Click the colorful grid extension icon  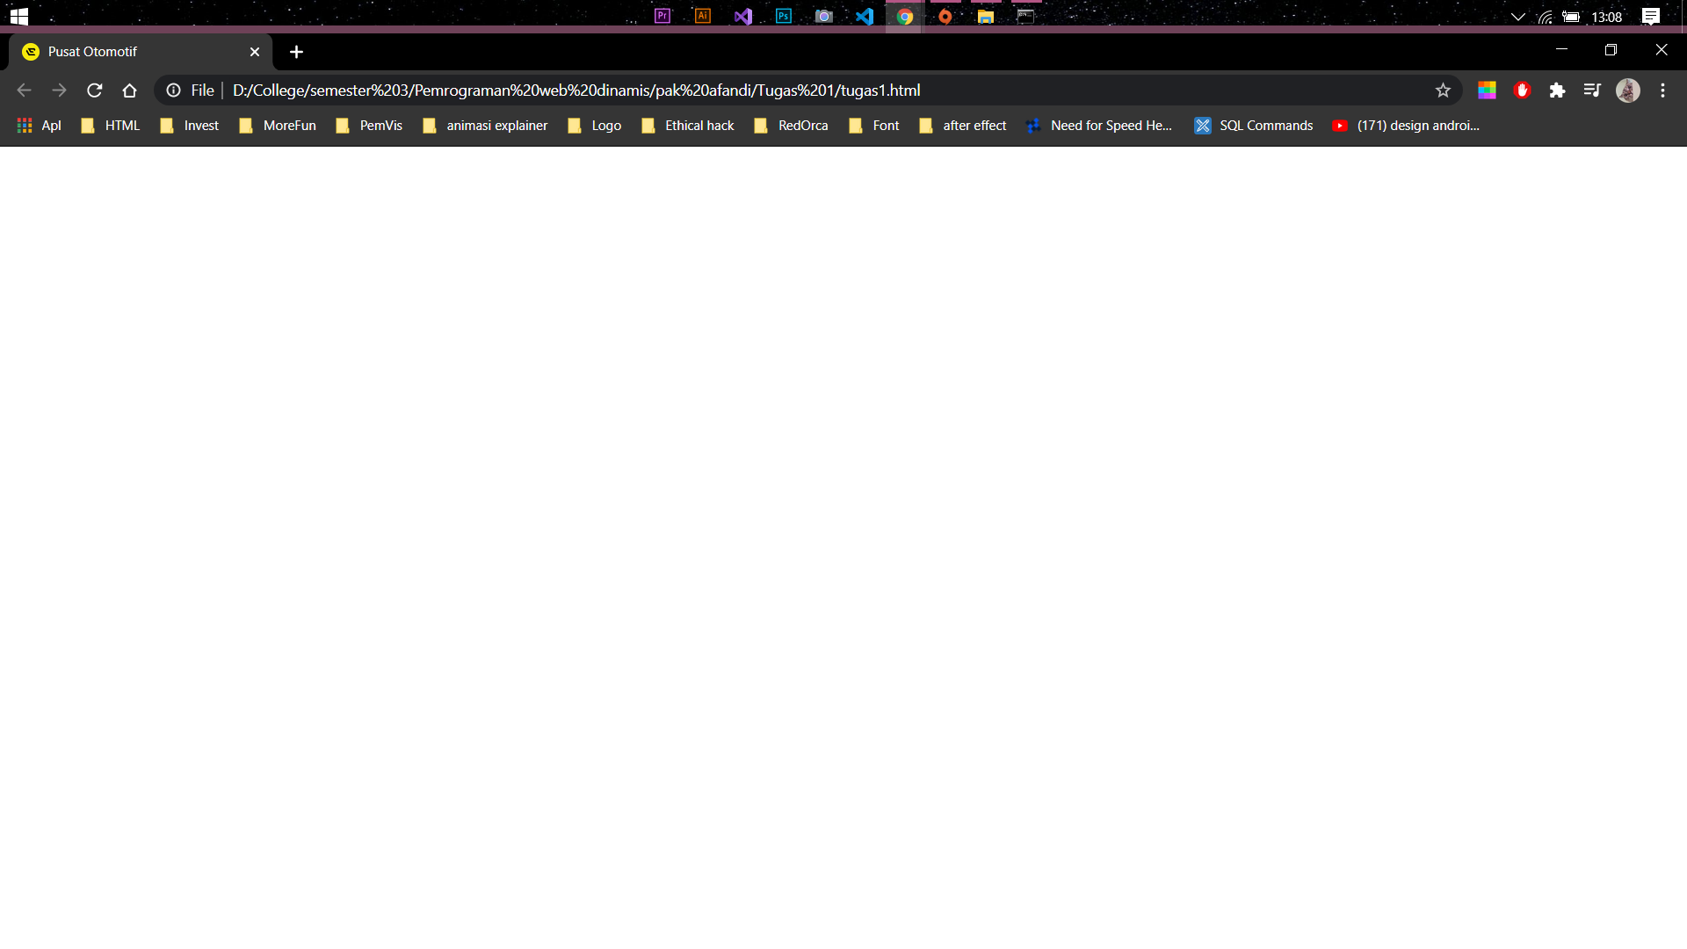click(1487, 91)
